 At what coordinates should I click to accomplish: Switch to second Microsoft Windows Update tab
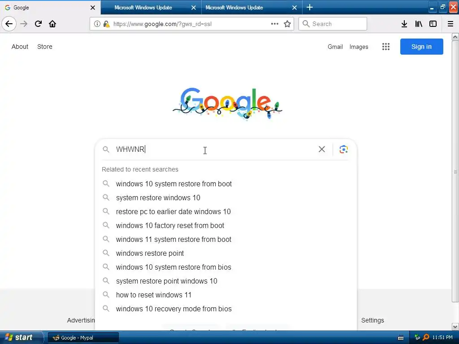point(252,8)
